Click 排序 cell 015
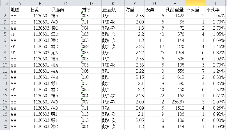The height and width of the screenshot is (130, 227). pyautogui.click(x=91, y=120)
